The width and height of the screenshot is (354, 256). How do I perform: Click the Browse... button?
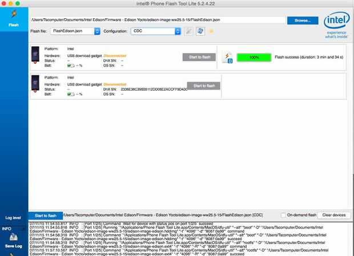[x=303, y=21]
